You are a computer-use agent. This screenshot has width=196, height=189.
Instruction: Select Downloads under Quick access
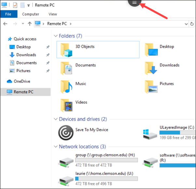22,55
